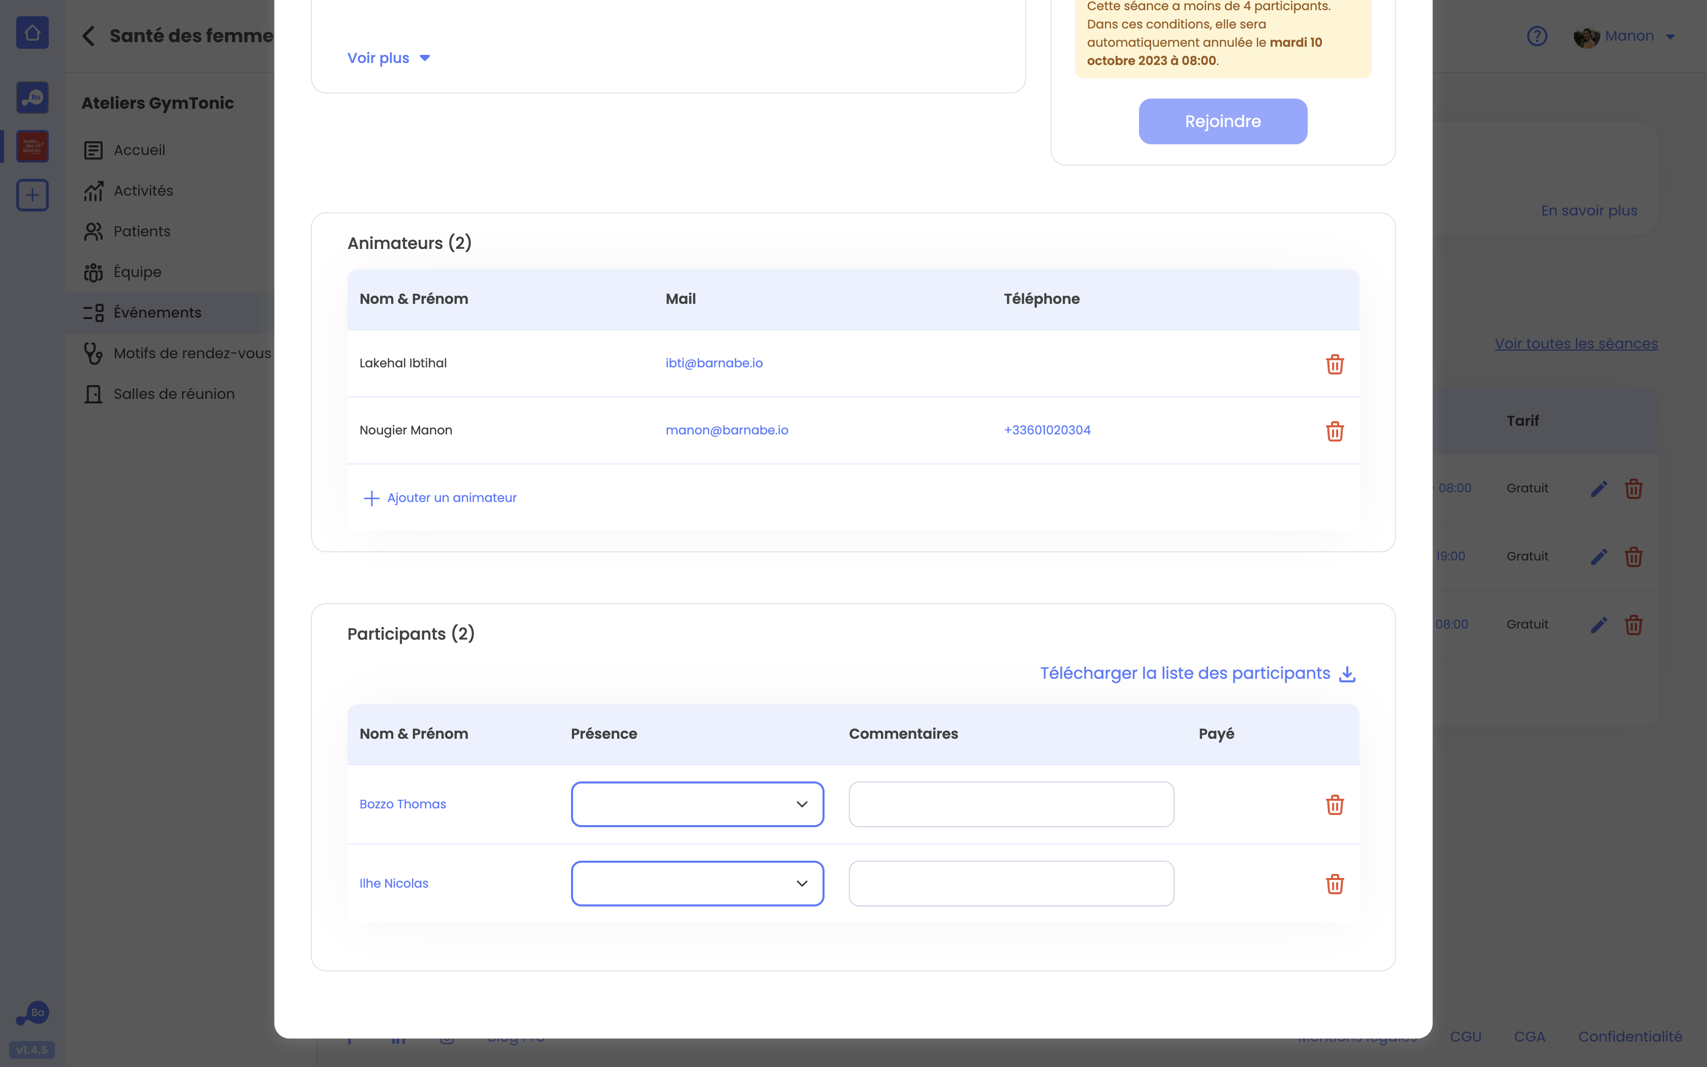Click the Manon user avatar
The height and width of the screenshot is (1067, 1707).
(1587, 37)
